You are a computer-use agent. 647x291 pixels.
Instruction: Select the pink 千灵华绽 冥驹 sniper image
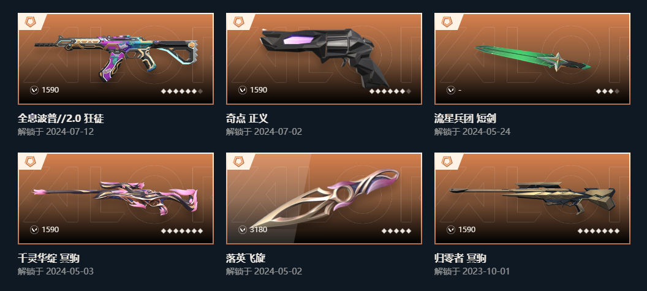click(116, 198)
